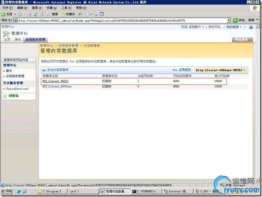262x197 pixels.
Task: Open the Web 应用程序 URL selector dropdown
Action: coord(221,70)
